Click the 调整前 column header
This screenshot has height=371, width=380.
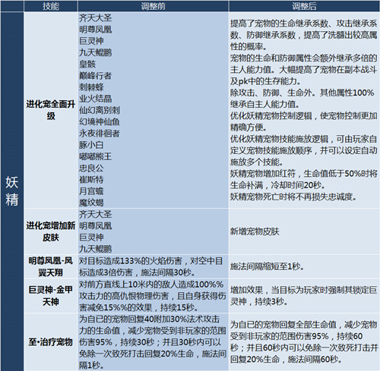tap(153, 6)
